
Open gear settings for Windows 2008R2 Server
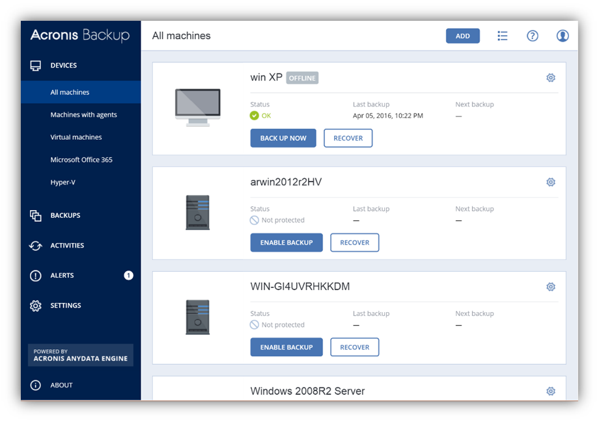pyautogui.click(x=550, y=391)
